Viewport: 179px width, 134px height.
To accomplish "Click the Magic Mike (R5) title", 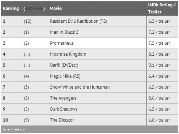I will (65, 76).
